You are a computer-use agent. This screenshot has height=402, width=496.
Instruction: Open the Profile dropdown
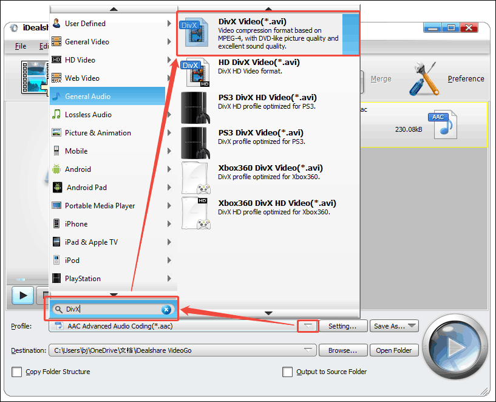[x=309, y=326]
